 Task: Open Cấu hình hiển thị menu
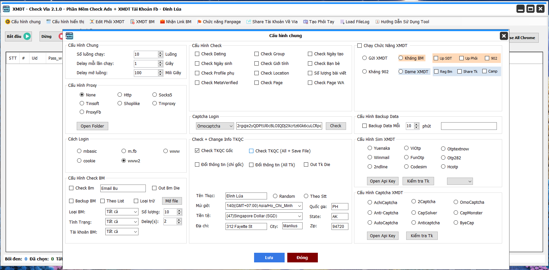(65, 22)
